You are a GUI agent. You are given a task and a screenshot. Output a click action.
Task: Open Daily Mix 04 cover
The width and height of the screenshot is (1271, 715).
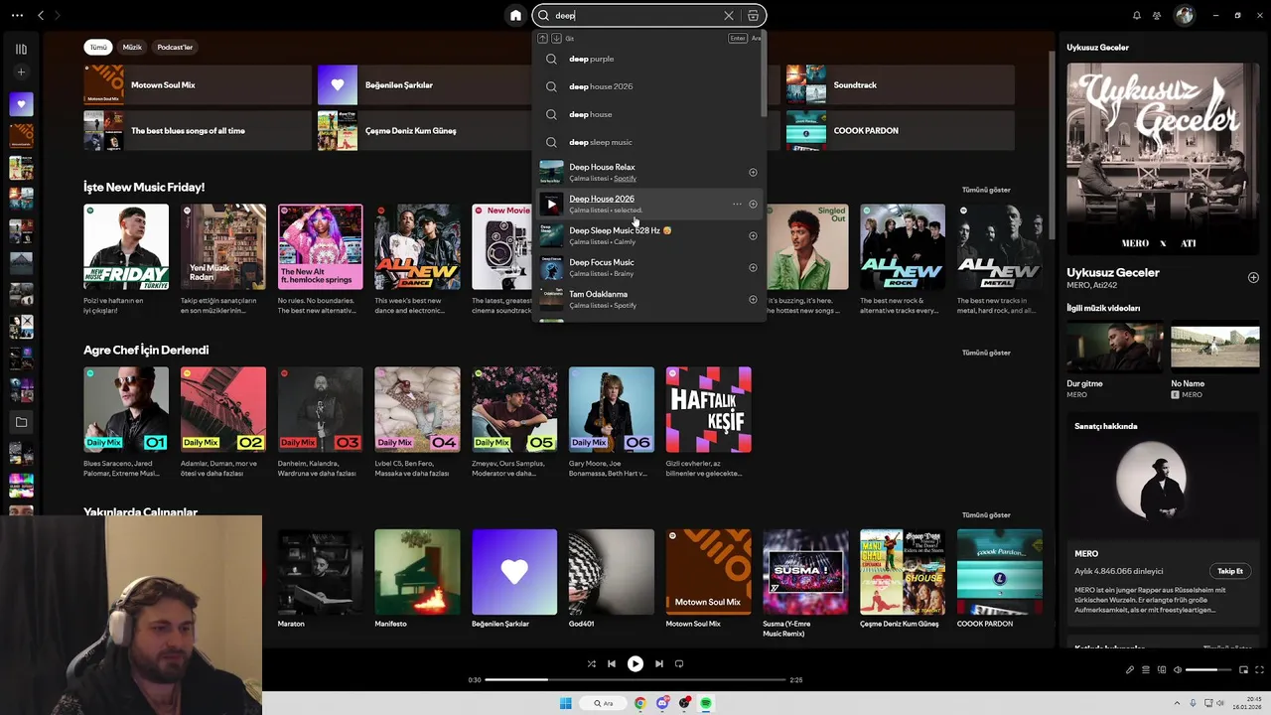tap(417, 410)
